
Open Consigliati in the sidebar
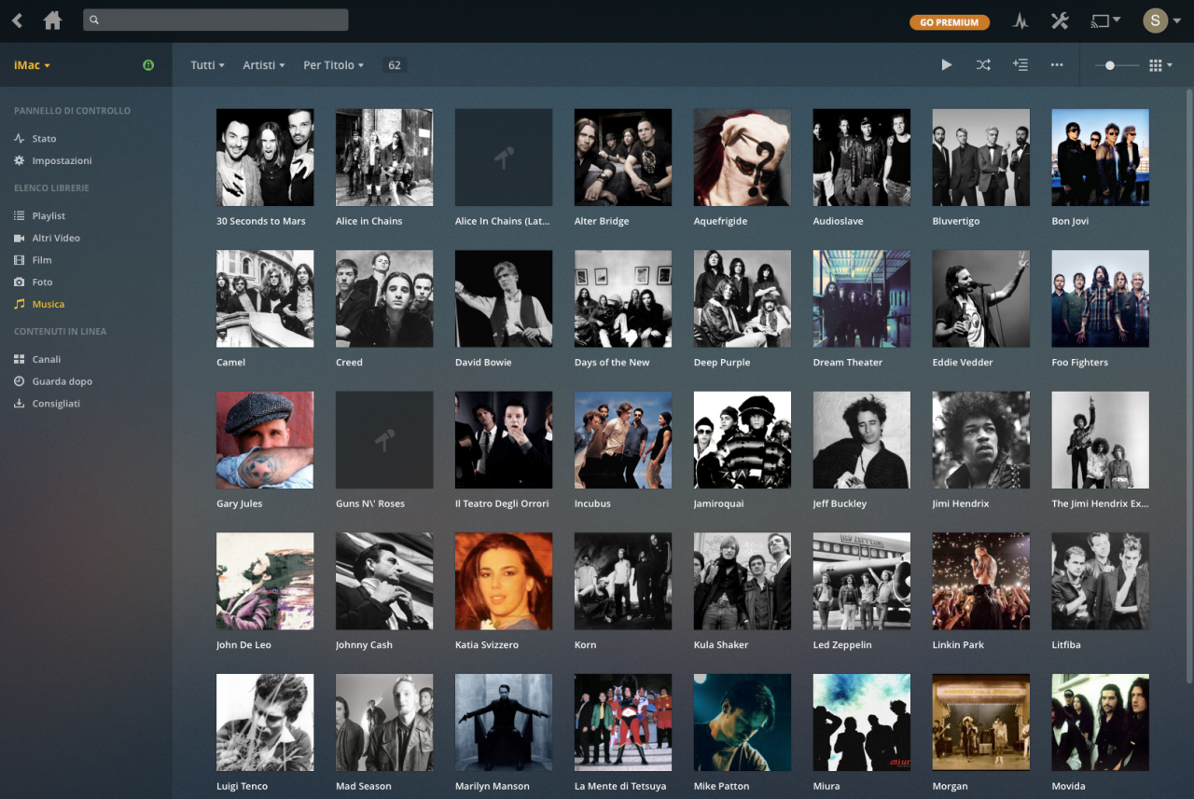point(56,404)
